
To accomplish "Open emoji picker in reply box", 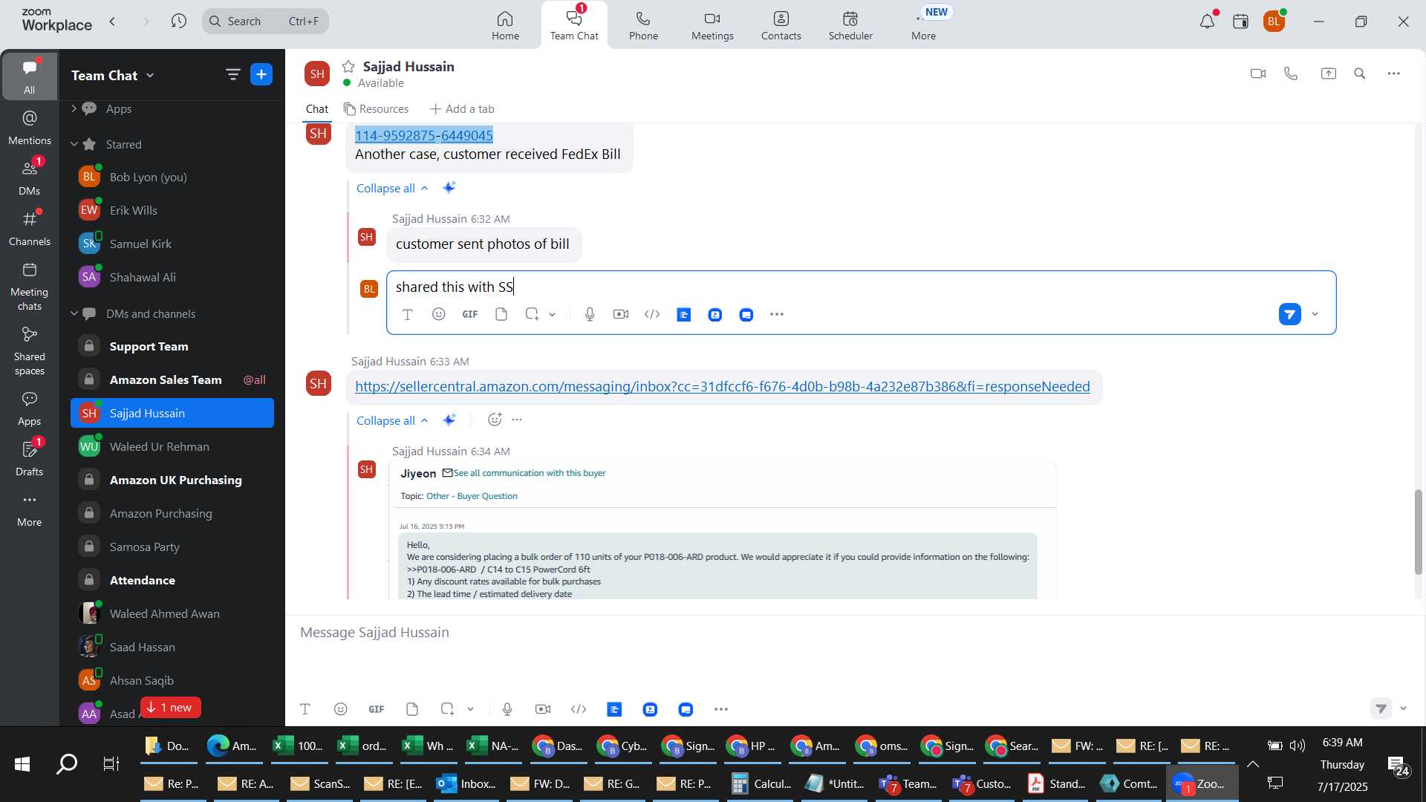I will [x=439, y=315].
